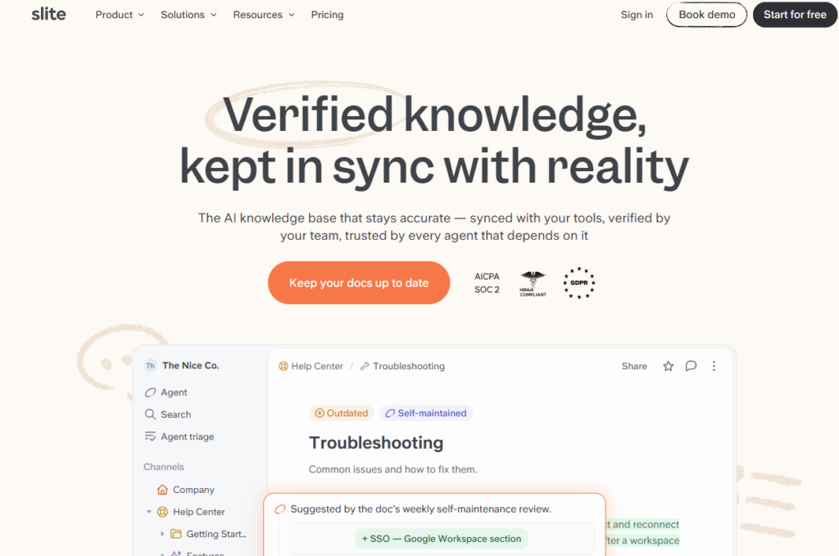Expand the Getting Started folder arrow
Screen dimensions: 839x556
(x=162, y=534)
